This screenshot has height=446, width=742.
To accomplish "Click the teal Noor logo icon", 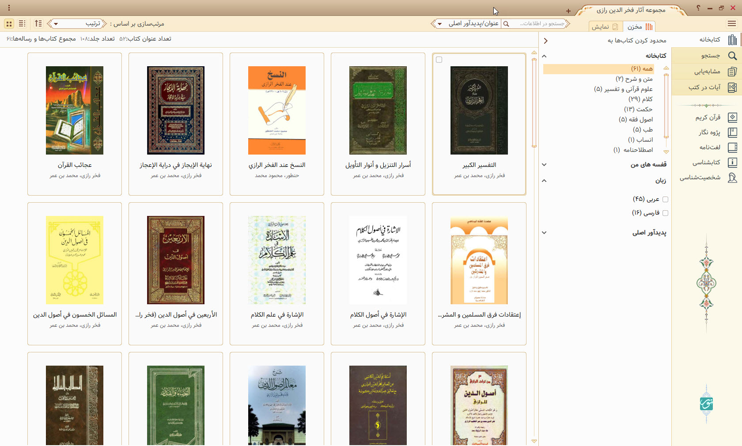I will tap(707, 404).
